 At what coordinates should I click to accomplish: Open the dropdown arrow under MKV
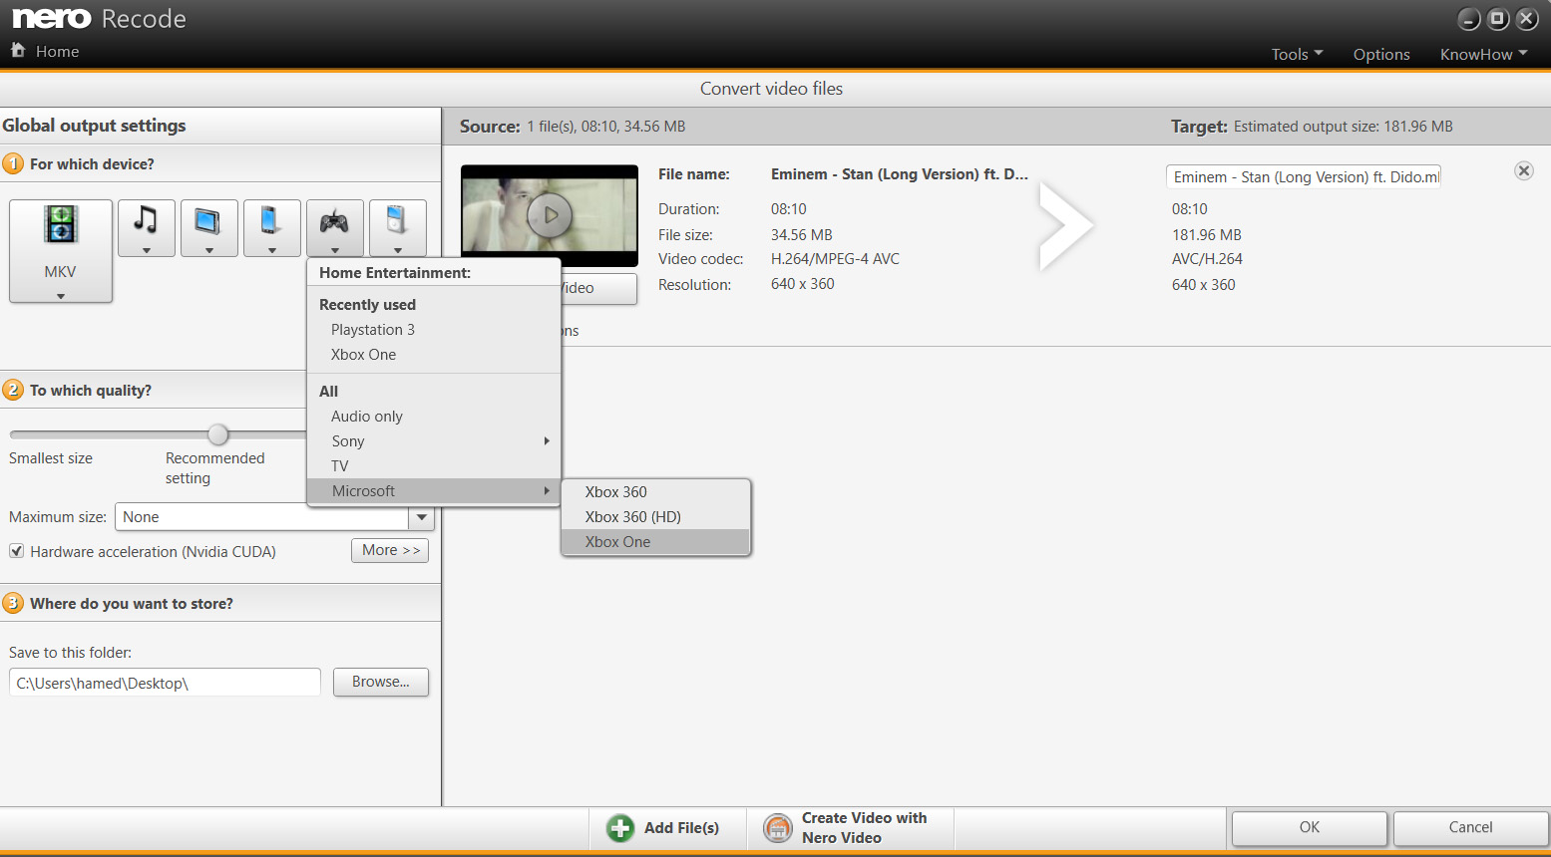point(61,296)
